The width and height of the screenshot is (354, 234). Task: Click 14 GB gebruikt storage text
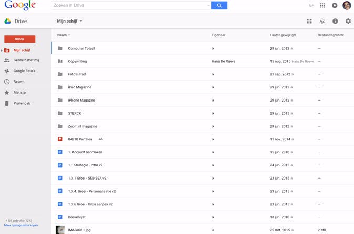coord(18,221)
